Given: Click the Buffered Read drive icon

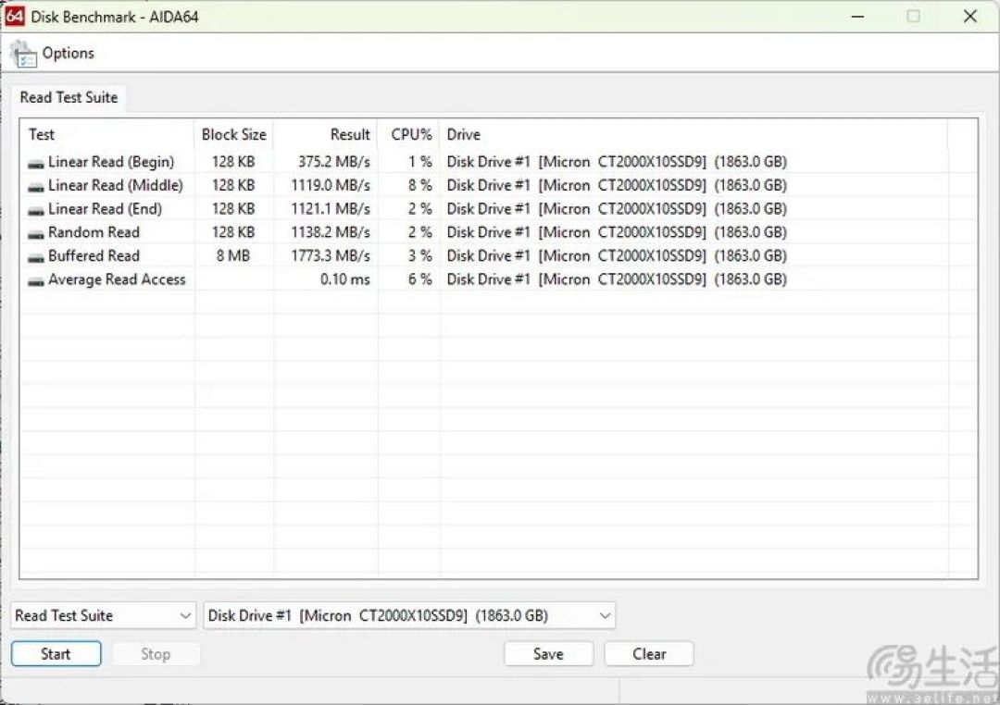Looking at the screenshot, I should click(x=36, y=257).
